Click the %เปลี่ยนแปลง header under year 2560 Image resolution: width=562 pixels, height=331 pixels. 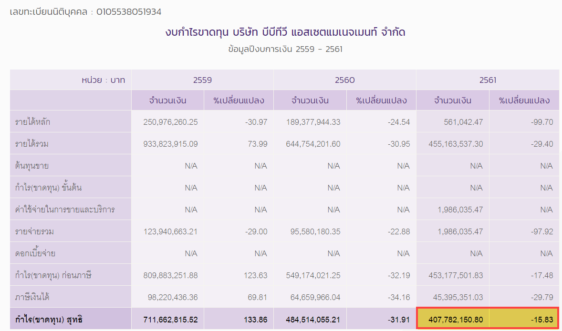pyautogui.click(x=381, y=100)
